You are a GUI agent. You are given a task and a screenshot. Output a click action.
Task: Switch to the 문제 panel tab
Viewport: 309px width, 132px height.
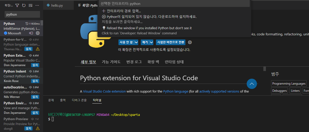(51, 100)
